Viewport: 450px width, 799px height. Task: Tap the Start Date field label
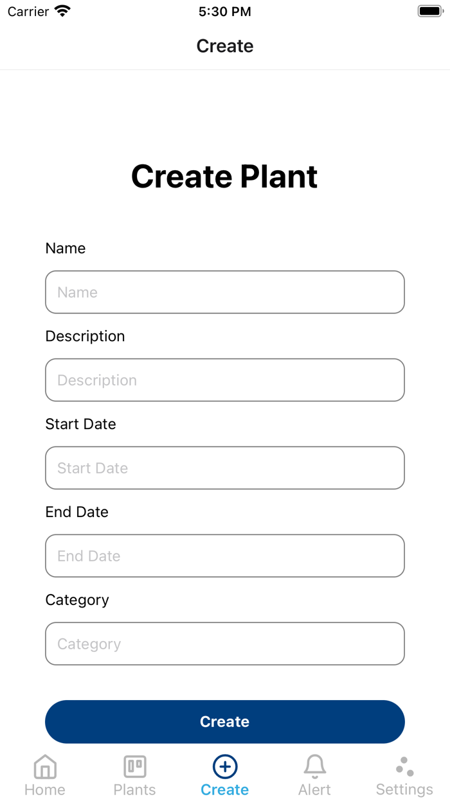click(x=80, y=425)
